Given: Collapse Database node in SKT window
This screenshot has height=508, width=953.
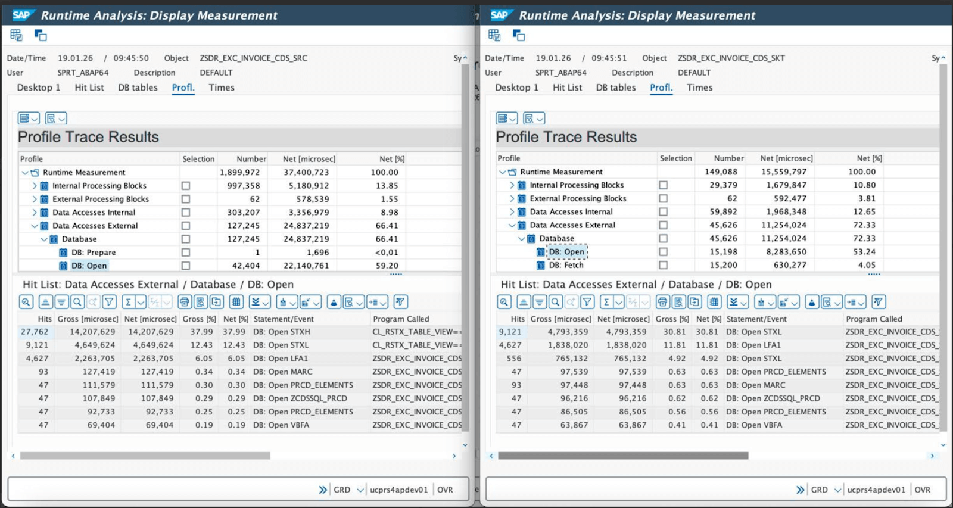Looking at the screenshot, I should pos(522,238).
